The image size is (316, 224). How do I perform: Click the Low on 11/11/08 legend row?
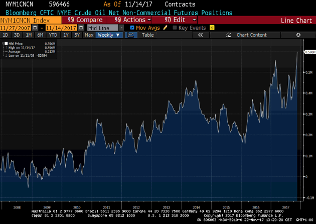(x=26, y=56)
